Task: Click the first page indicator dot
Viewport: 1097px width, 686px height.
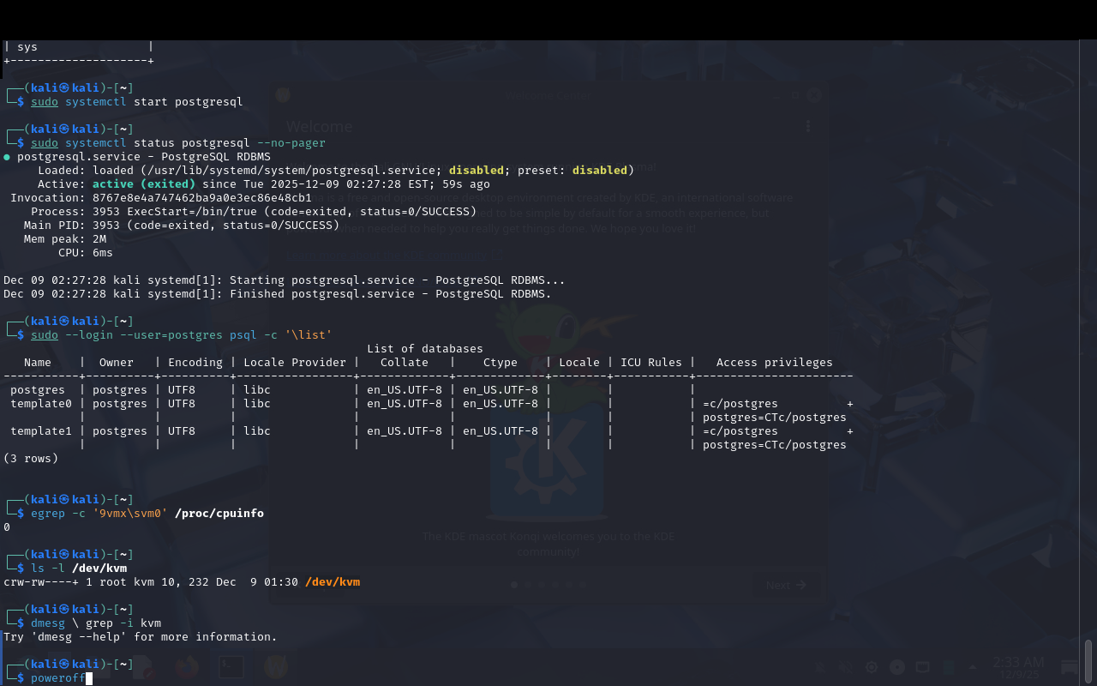Action: tap(514, 585)
